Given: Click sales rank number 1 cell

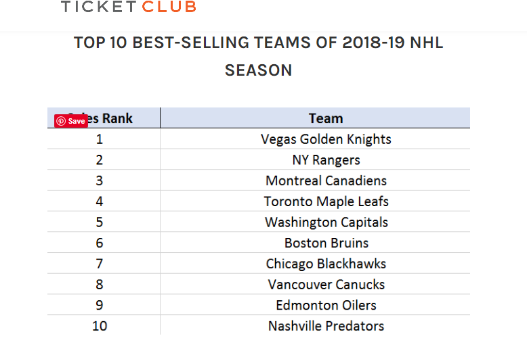Looking at the screenshot, I should click(x=100, y=139).
